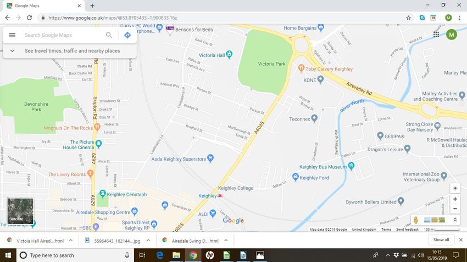
Task: Select the Keighley railway station icon
Action: 220,196
